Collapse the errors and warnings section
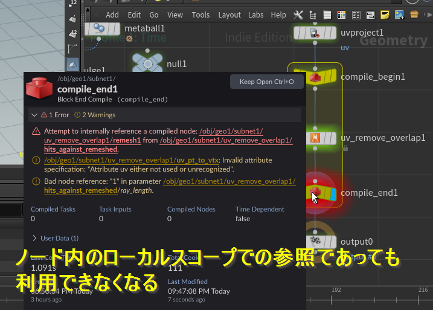 (34, 115)
